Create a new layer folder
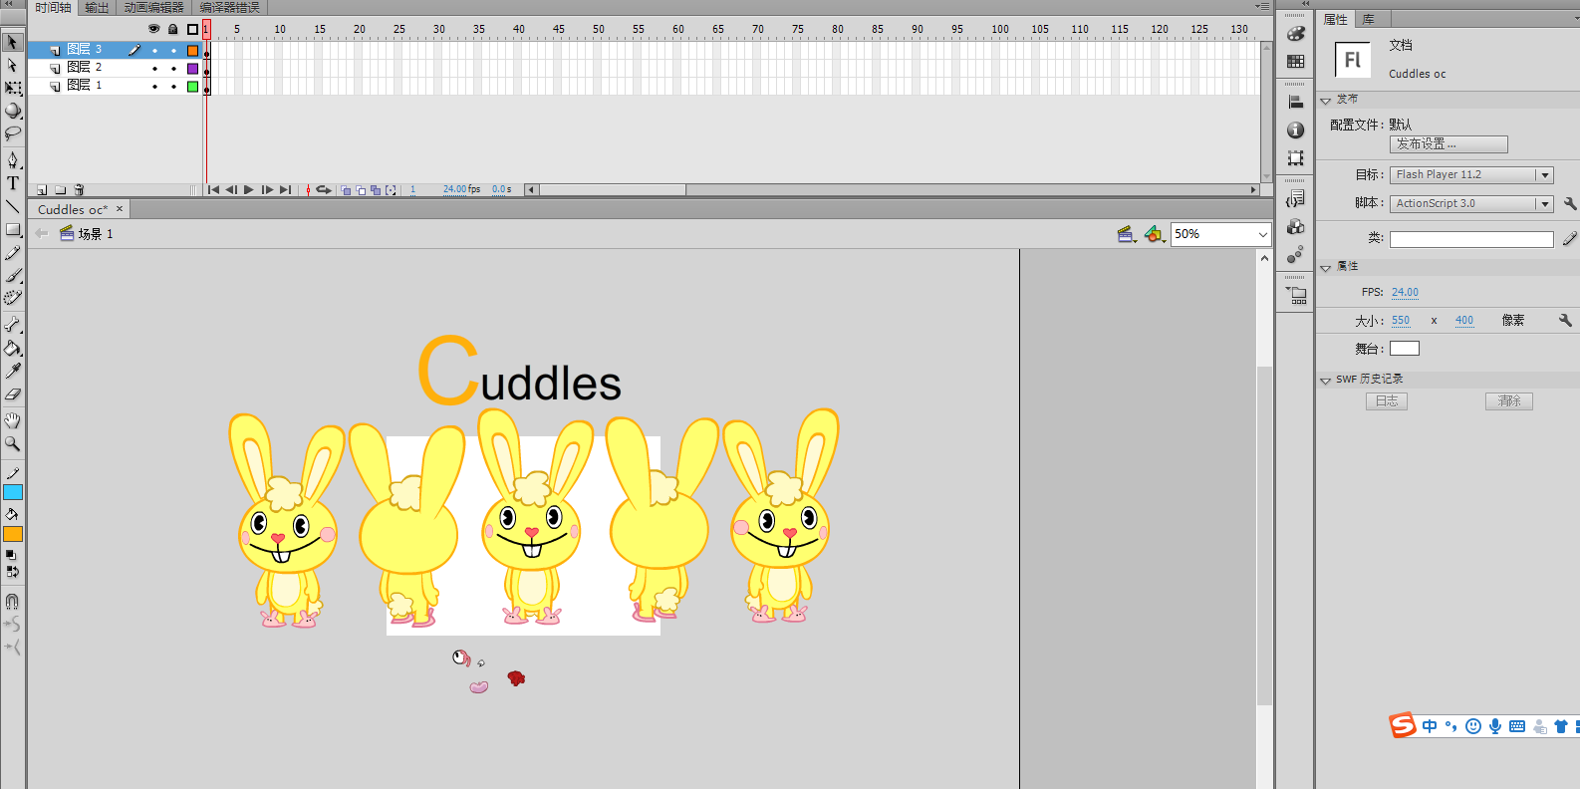This screenshot has height=789, width=1580. (x=61, y=189)
